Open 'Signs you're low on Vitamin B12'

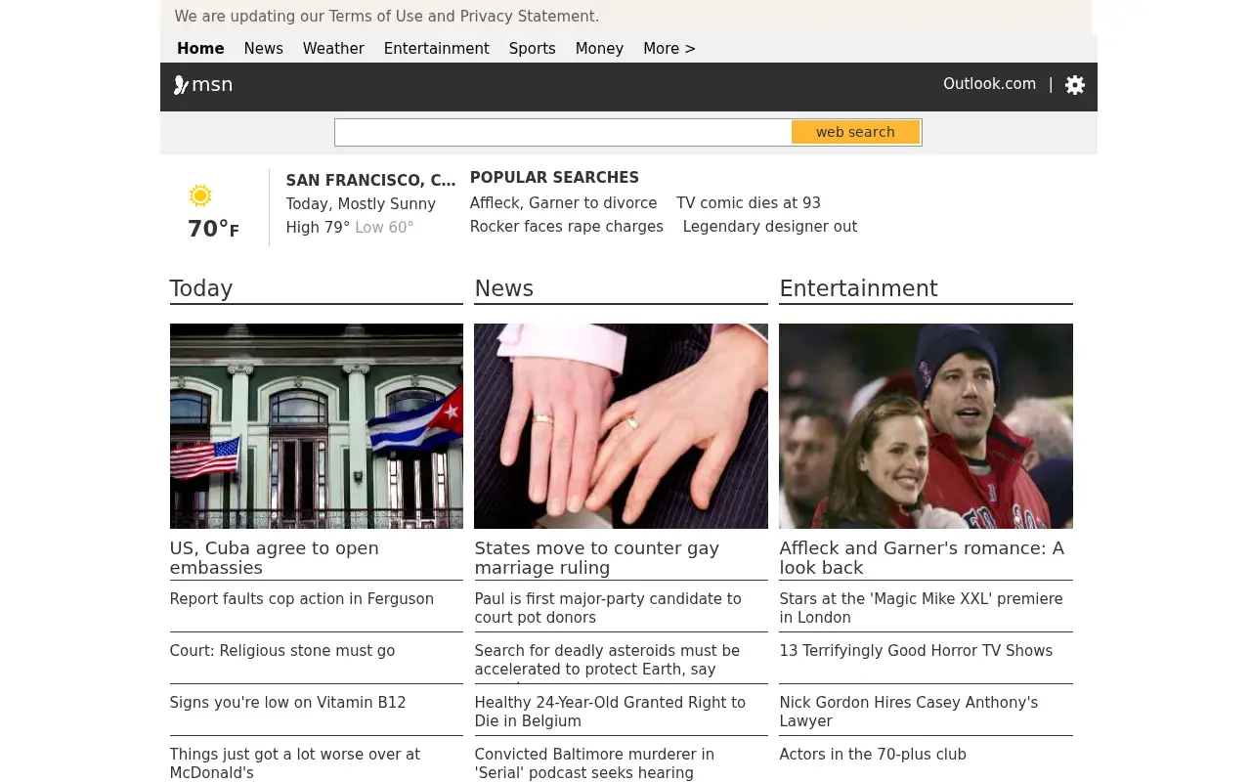[287, 703]
